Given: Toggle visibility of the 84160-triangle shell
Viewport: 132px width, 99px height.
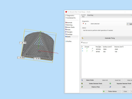Looking at the screenshot, I should 82,51.
